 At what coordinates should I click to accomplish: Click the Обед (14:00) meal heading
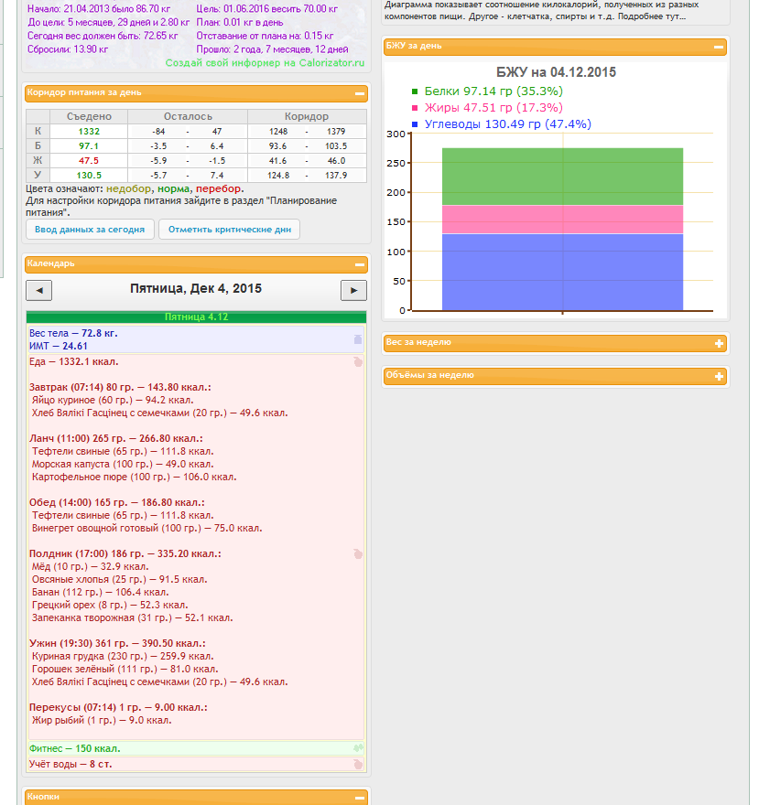(x=116, y=502)
